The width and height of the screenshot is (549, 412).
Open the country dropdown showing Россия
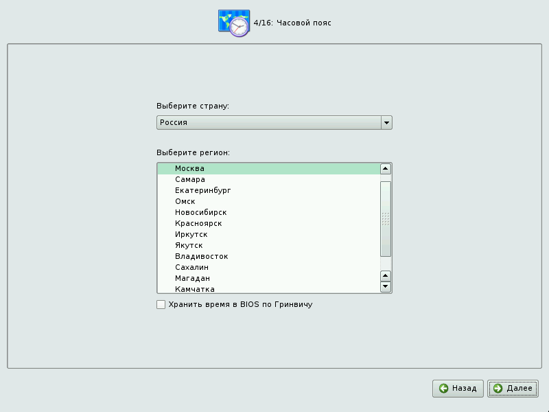click(x=268, y=123)
